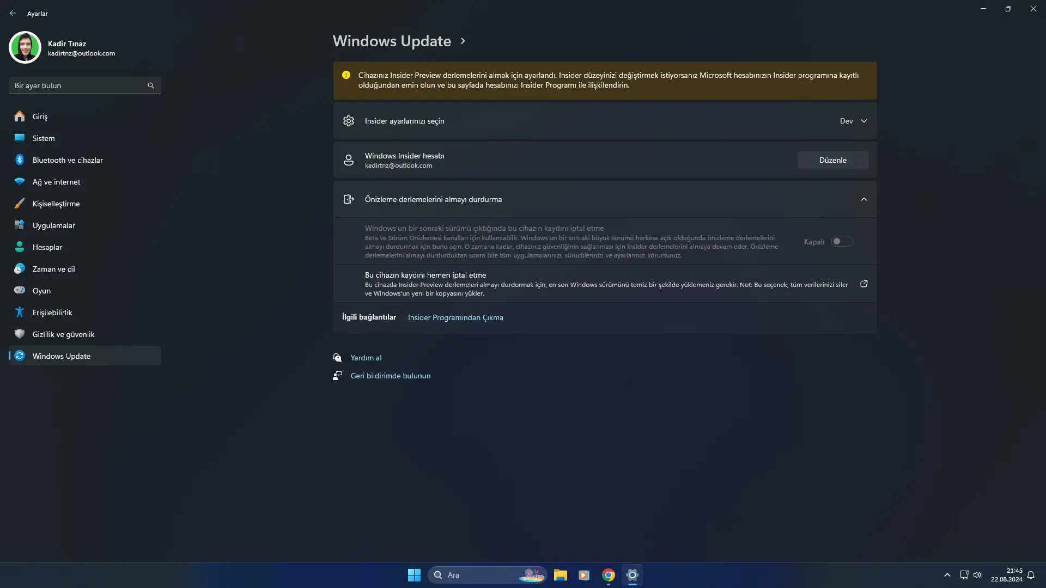Open Oyun settings
This screenshot has height=588, width=1046.
click(85, 291)
